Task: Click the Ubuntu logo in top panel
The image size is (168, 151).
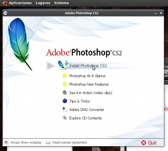Action: click(5, 3)
